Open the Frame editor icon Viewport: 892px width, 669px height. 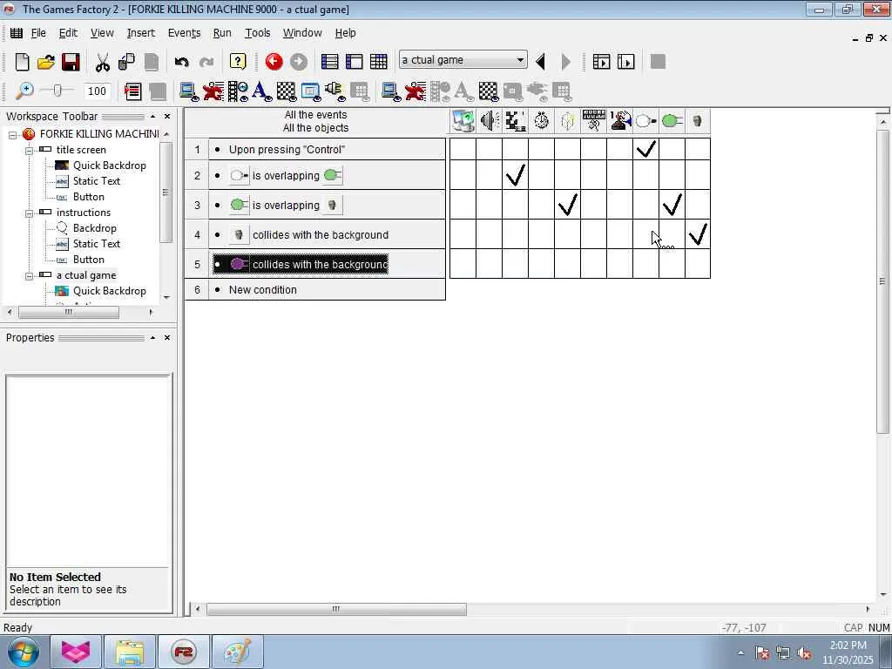[354, 62]
